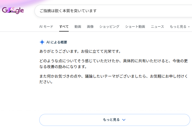This screenshot has height=128, width=192.
Task: Open the ショッピング tab
Action: tap(109, 27)
